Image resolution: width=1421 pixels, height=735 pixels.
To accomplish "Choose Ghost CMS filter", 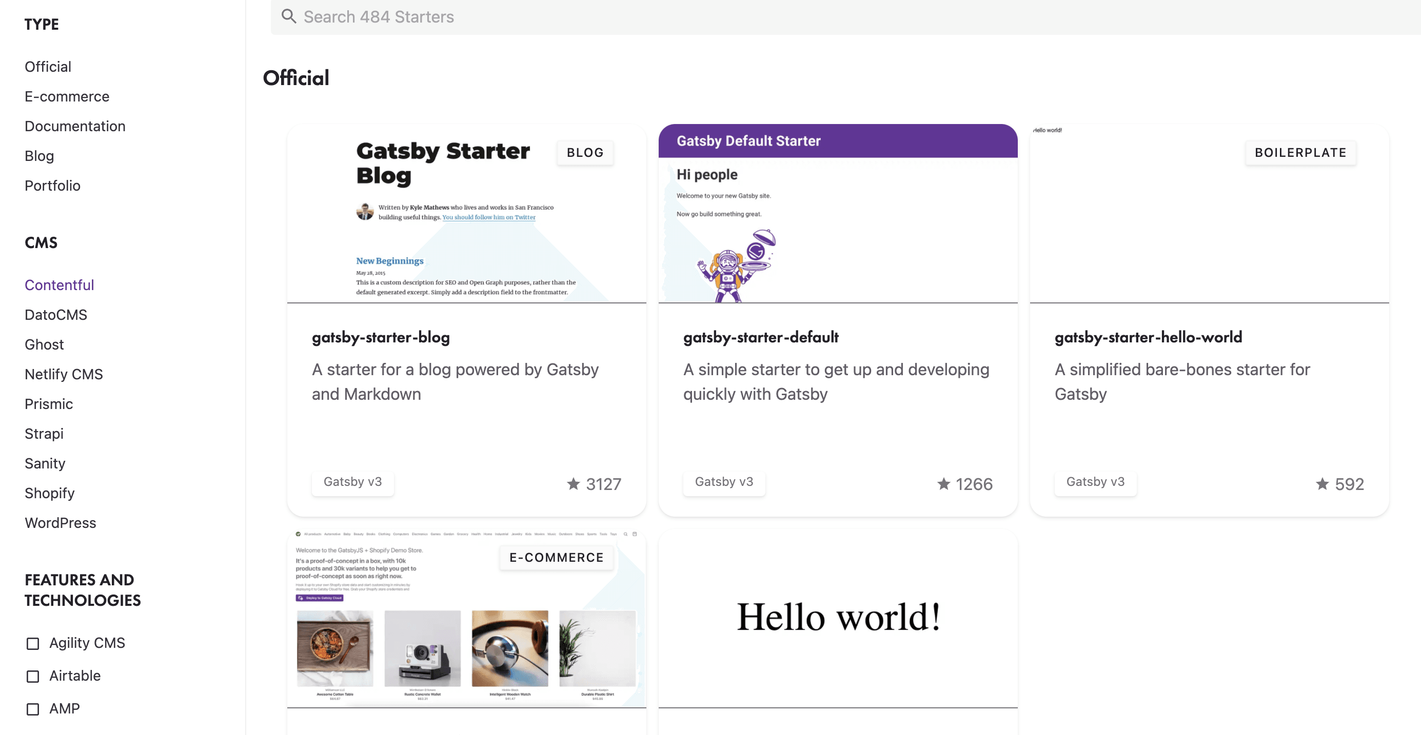I will [44, 344].
